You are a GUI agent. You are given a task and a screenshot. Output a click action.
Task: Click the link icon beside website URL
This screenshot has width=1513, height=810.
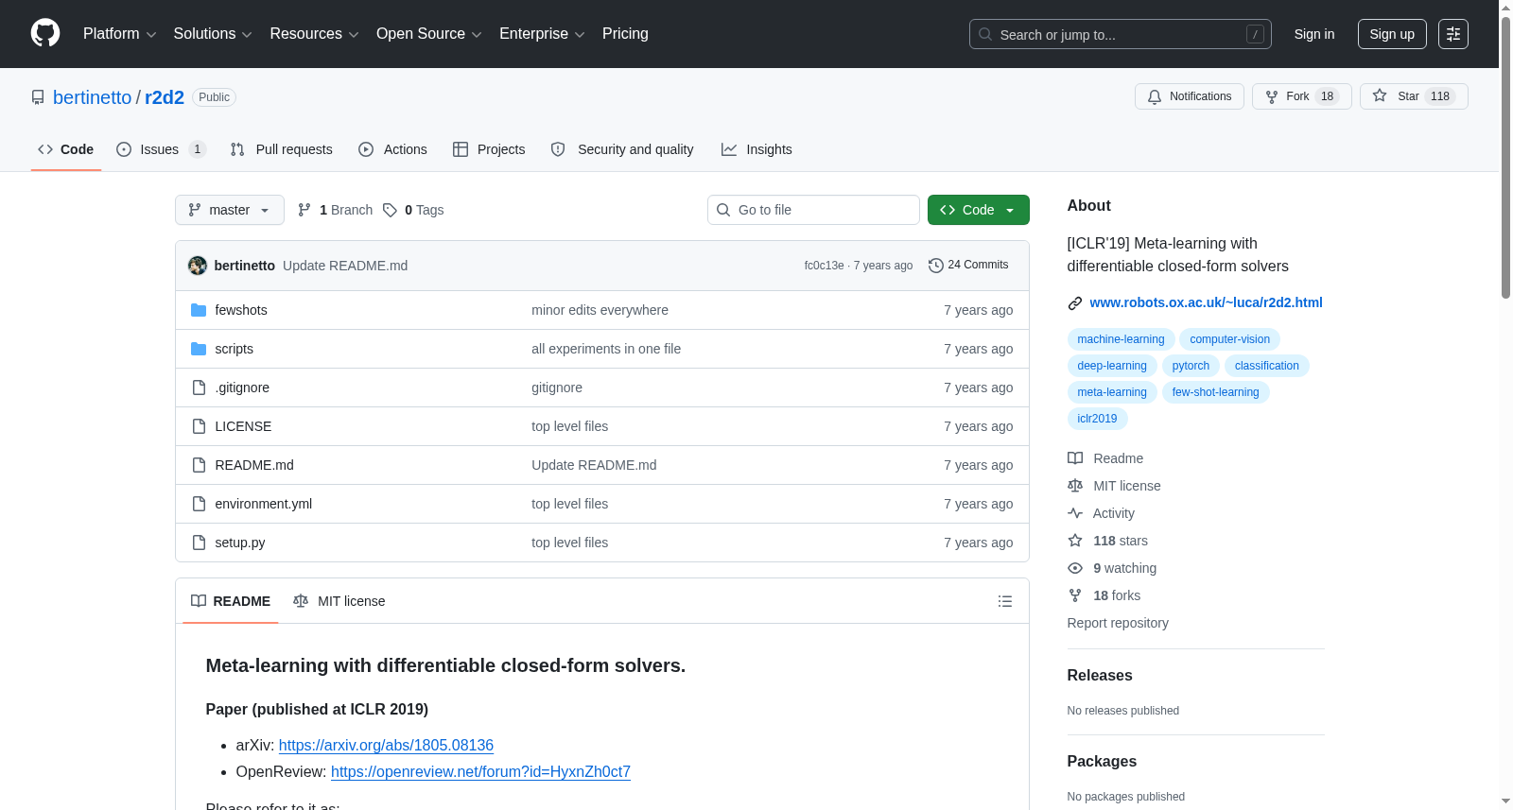coord(1075,303)
